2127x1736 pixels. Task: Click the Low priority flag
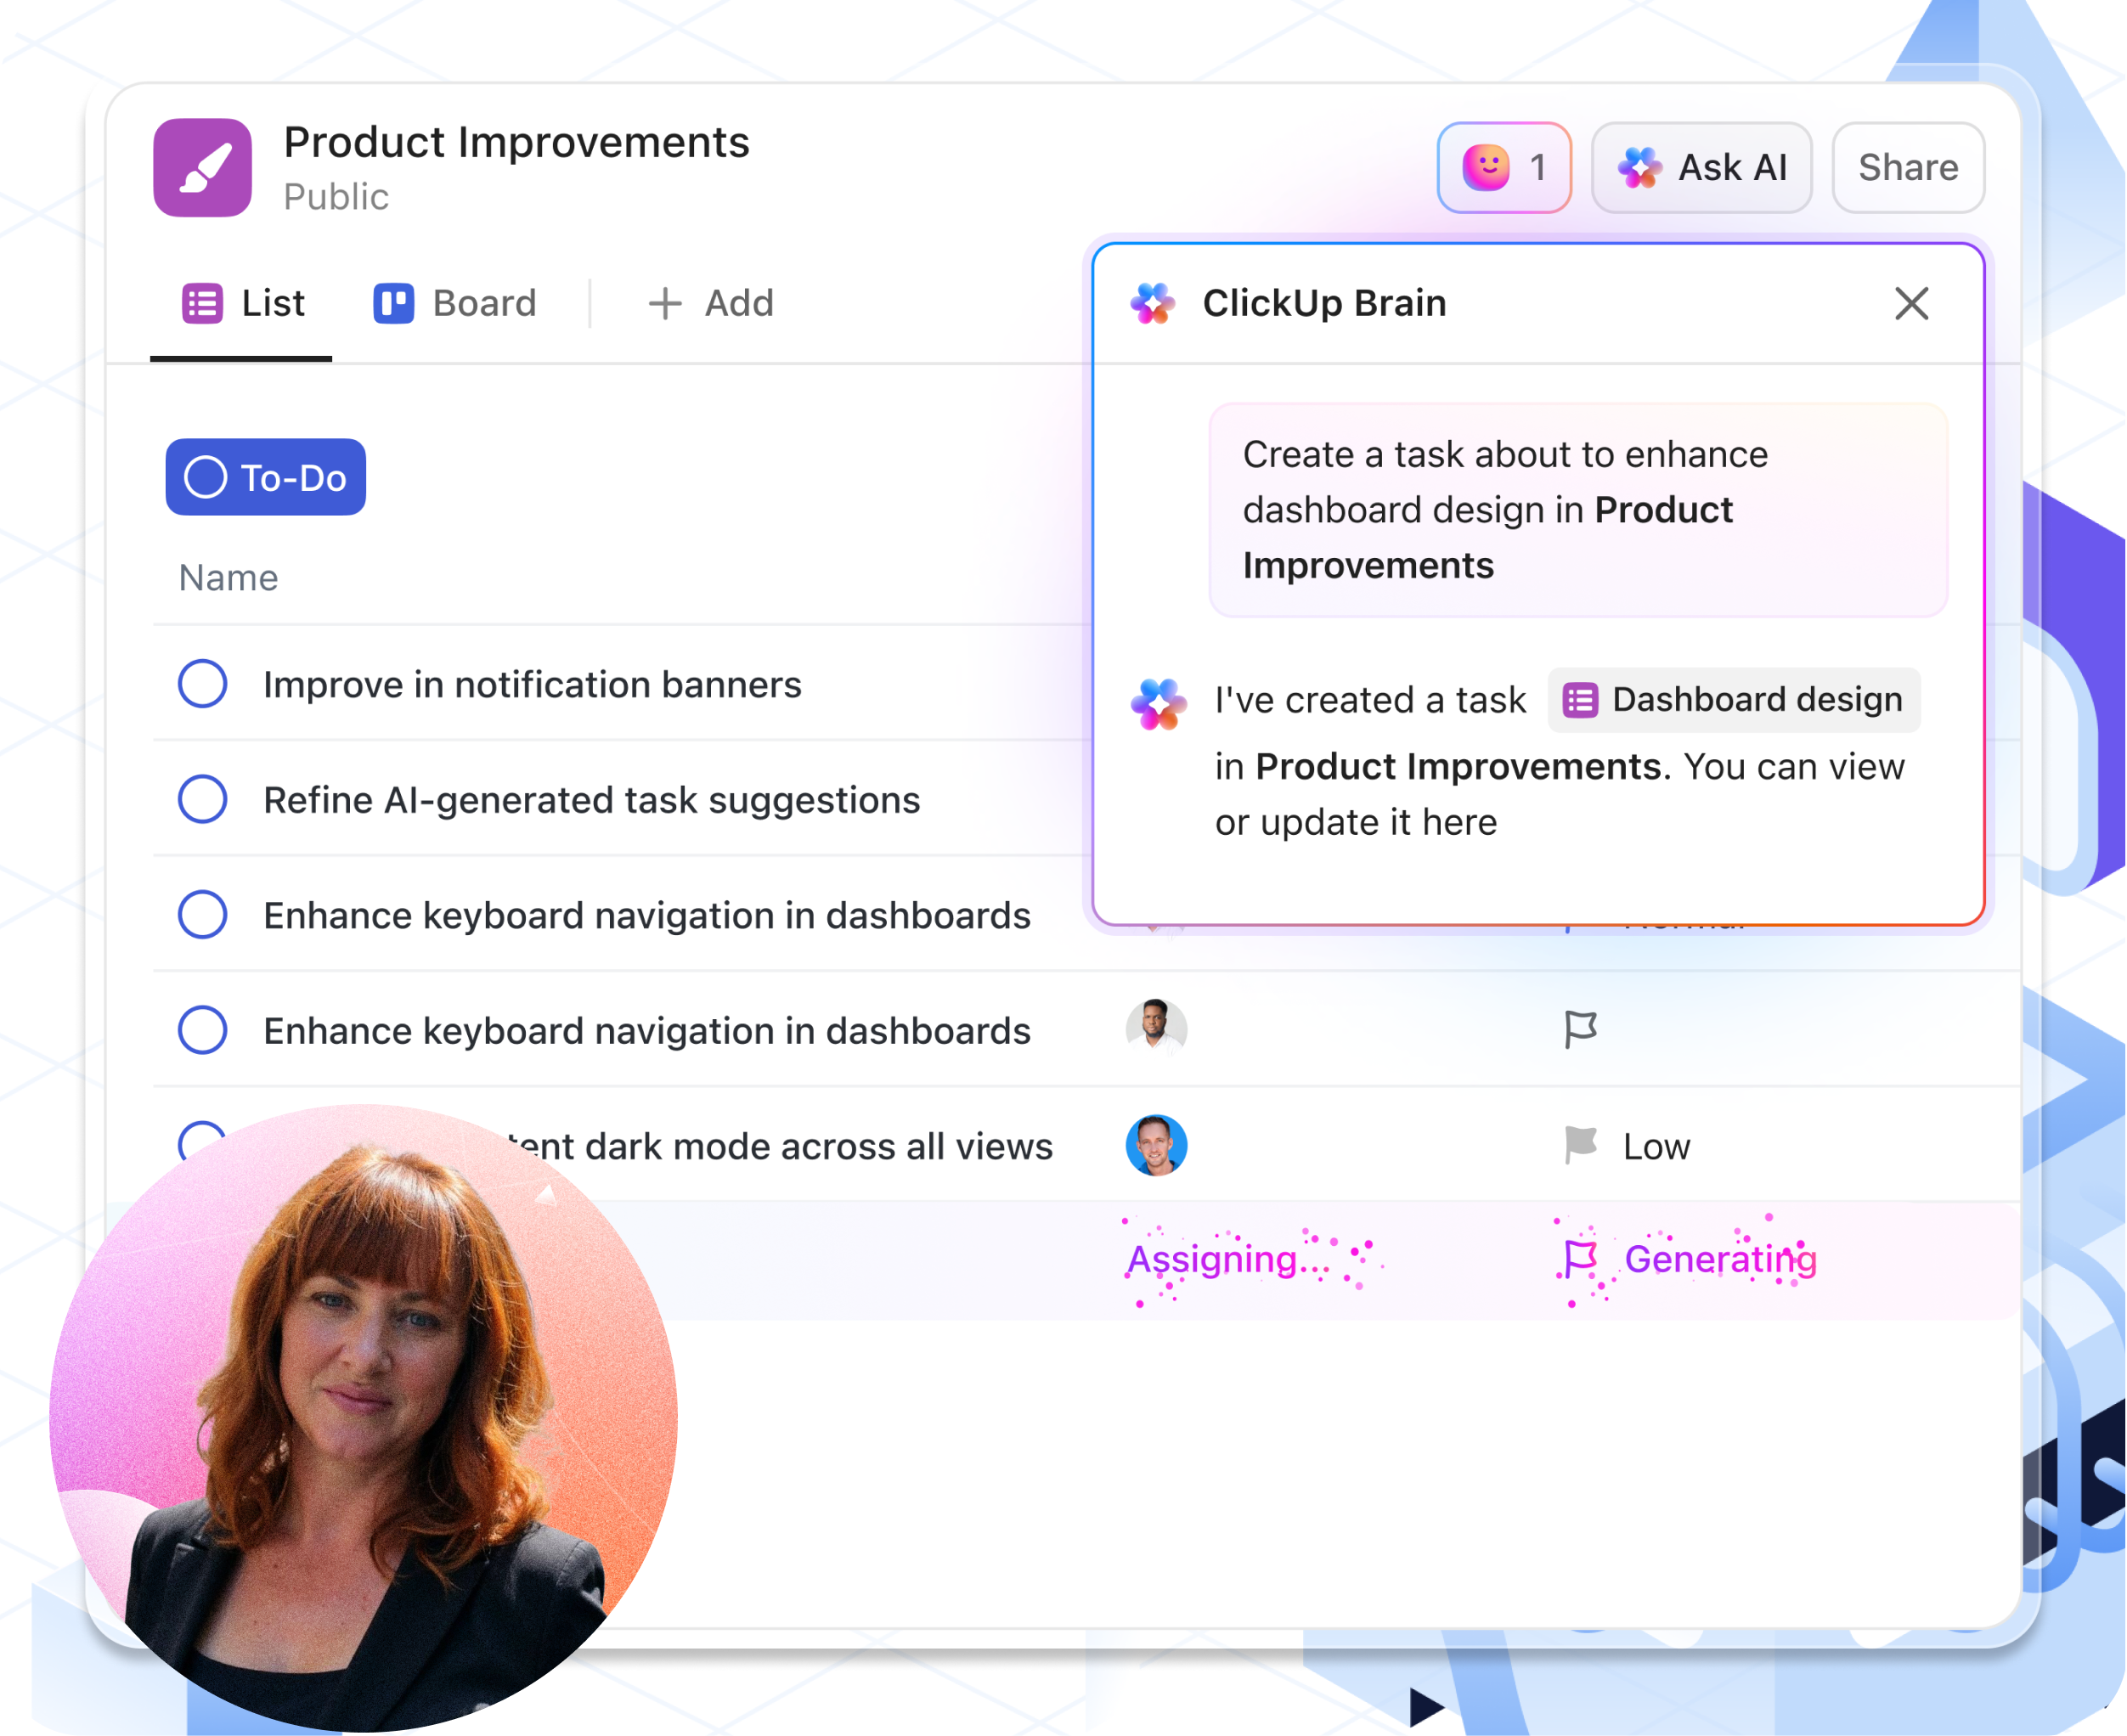pyautogui.click(x=1581, y=1145)
